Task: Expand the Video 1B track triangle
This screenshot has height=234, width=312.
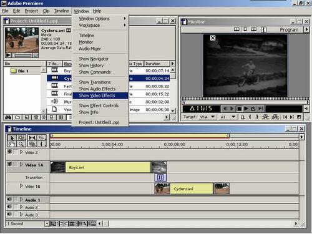Action: (x=21, y=186)
